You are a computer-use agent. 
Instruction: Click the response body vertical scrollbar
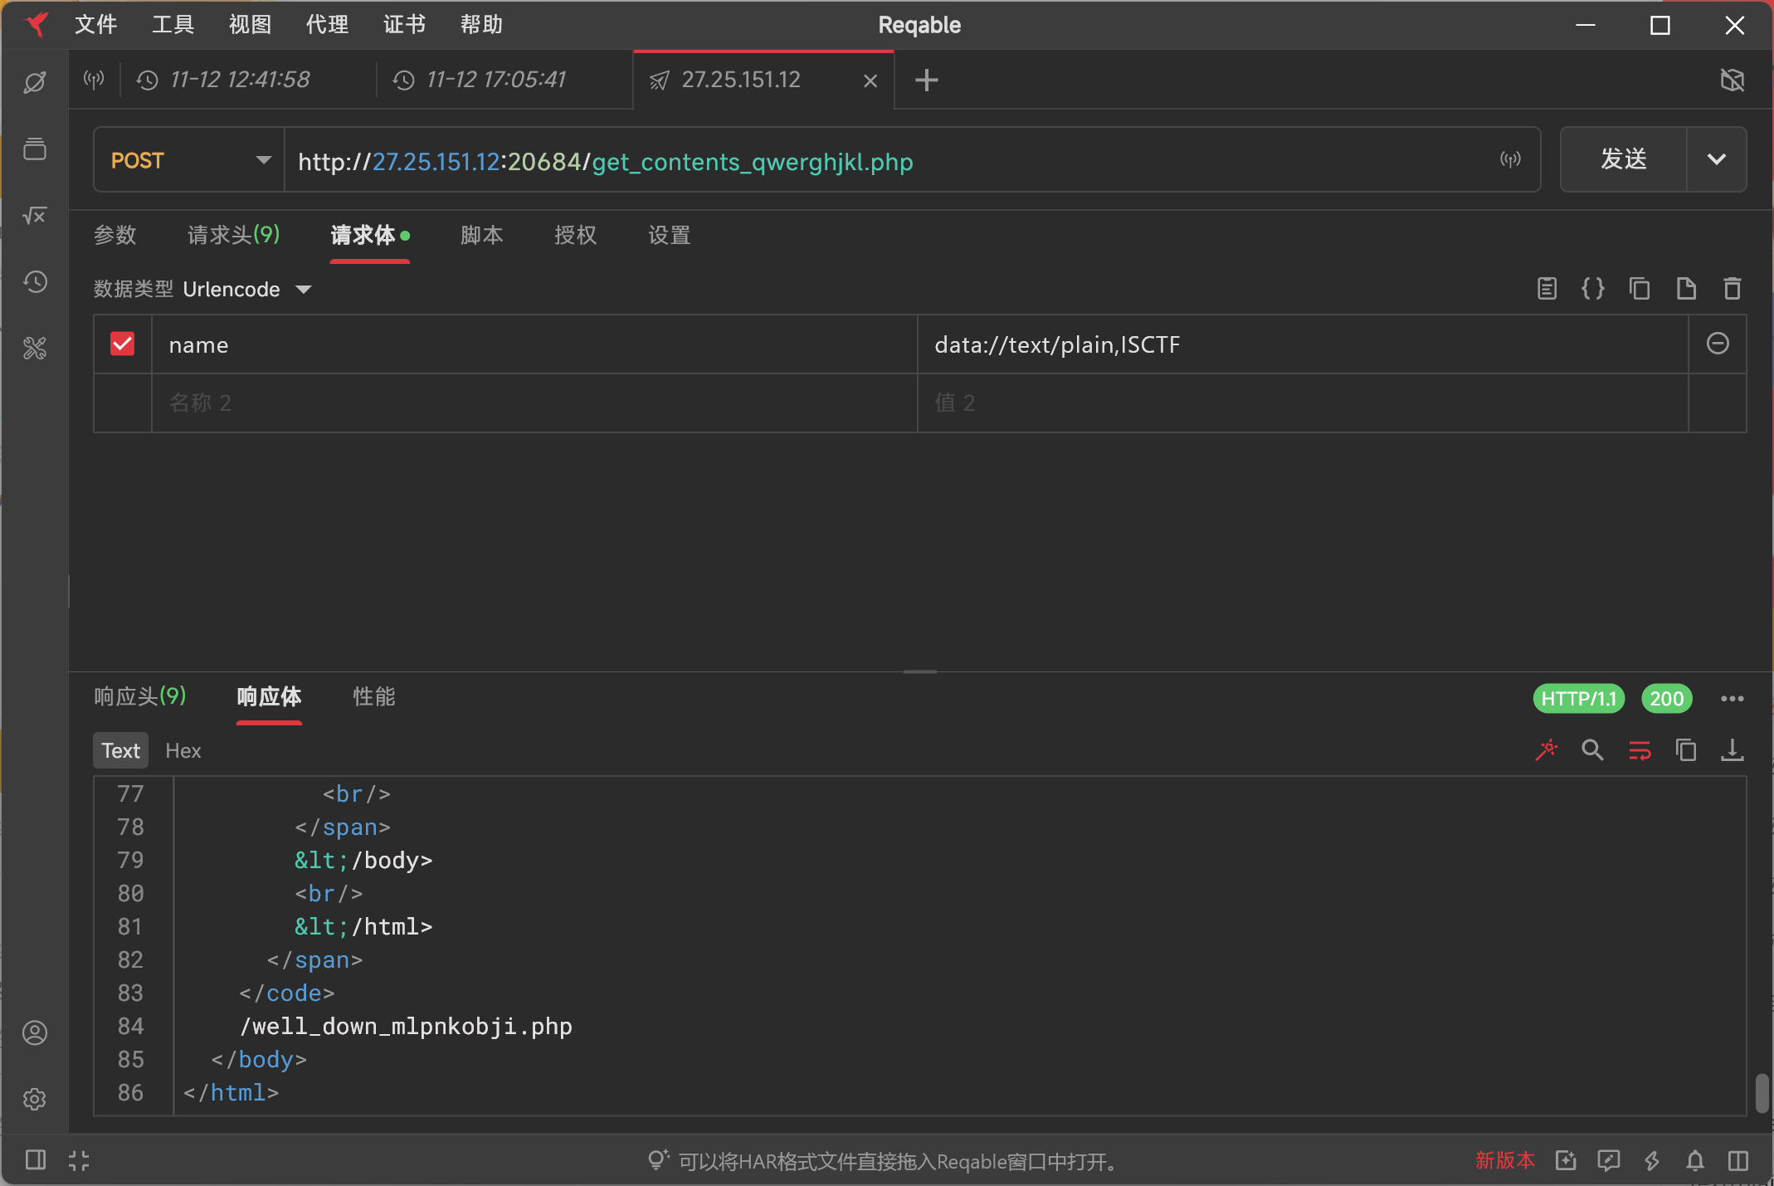(1762, 1092)
